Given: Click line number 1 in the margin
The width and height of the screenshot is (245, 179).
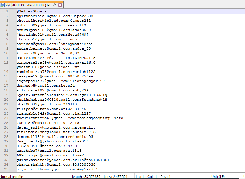Looking at the screenshot, I should 7,11.
